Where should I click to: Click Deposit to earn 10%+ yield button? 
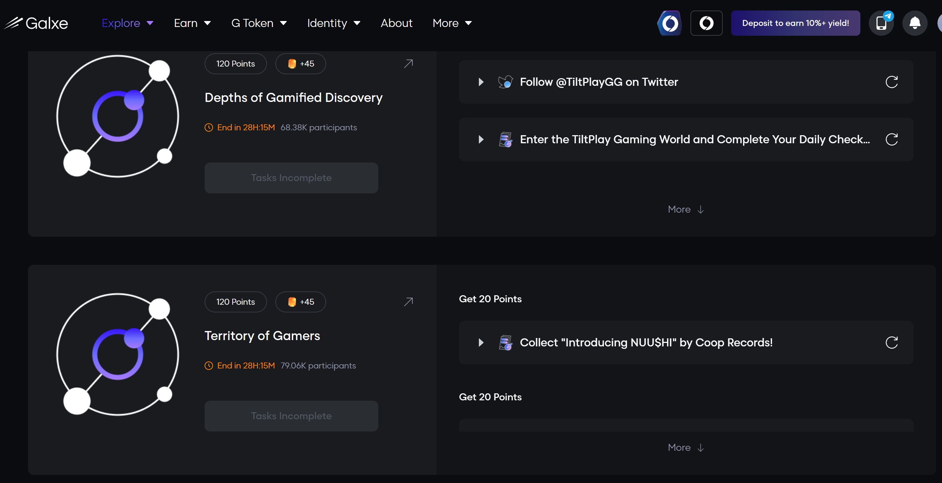tap(795, 23)
